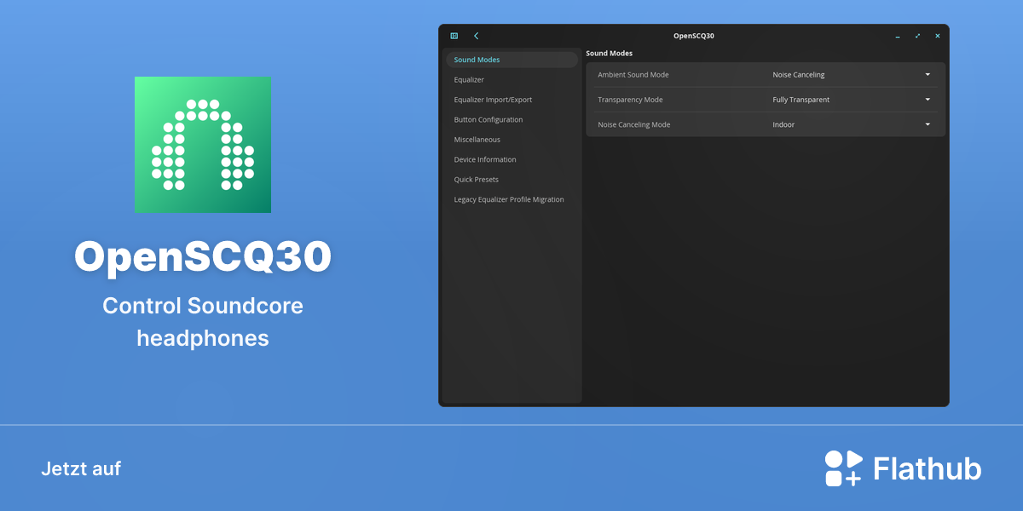Click the Ambient Sound Mode label
1023x511 pixels.
[x=633, y=75]
